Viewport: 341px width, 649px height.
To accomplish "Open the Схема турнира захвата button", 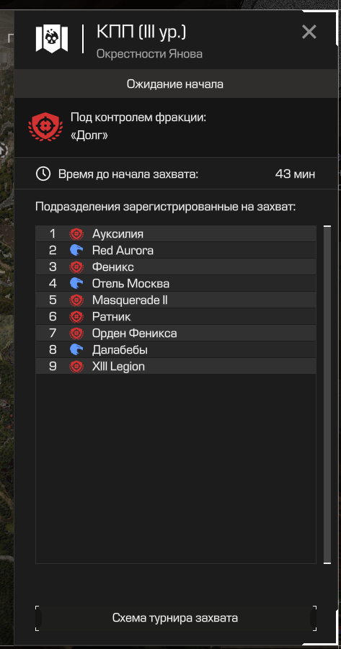I will pyautogui.click(x=176, y=618).
